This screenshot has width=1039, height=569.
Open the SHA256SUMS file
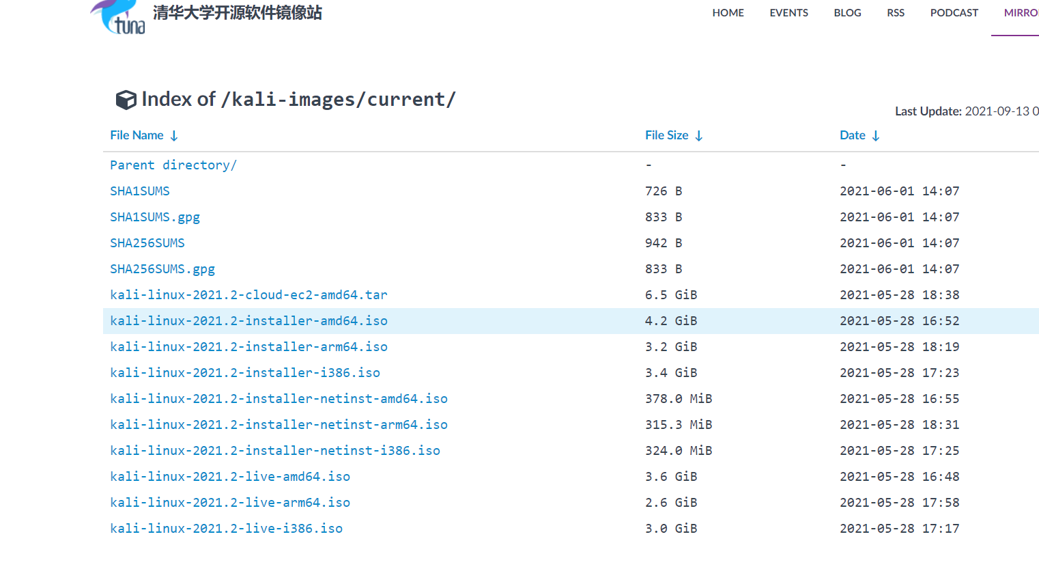[x=147, y=243]
